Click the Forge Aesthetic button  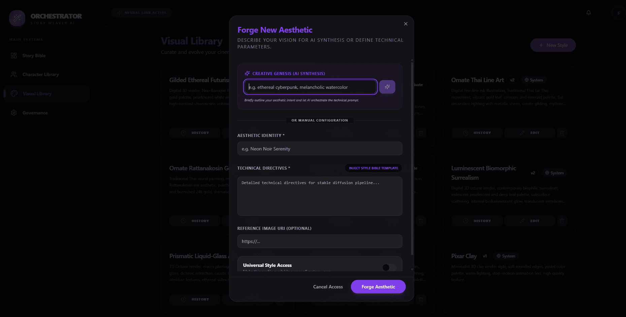(378, 287)
